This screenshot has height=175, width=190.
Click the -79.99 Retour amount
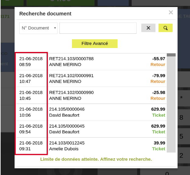(159, 75)
